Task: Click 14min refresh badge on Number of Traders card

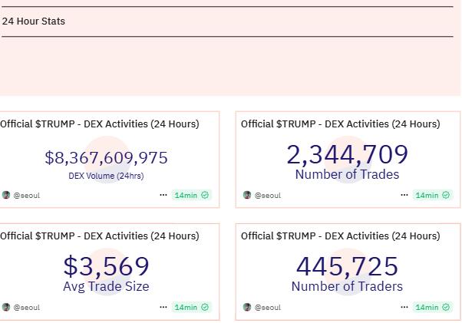Action: pos(427,308)
